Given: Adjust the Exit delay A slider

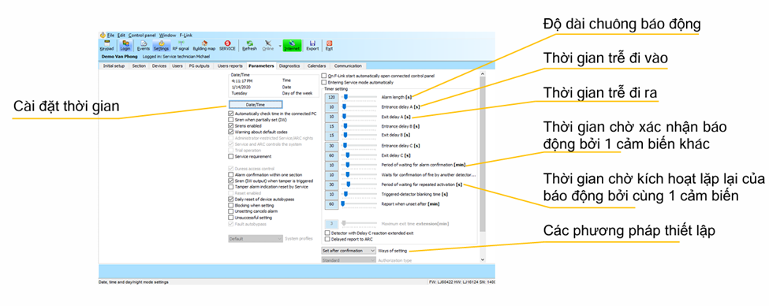Looking at the screenshot, I should click(345, 116).
